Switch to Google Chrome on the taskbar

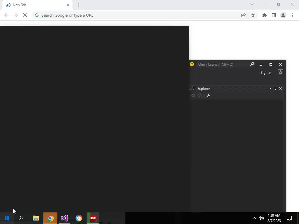pyautogui.click(x=50, y=218)
